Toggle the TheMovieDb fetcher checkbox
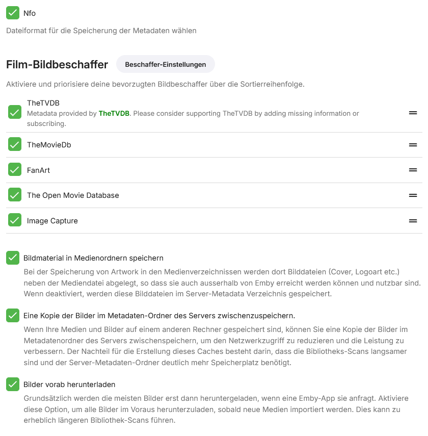 click(15, 145)
